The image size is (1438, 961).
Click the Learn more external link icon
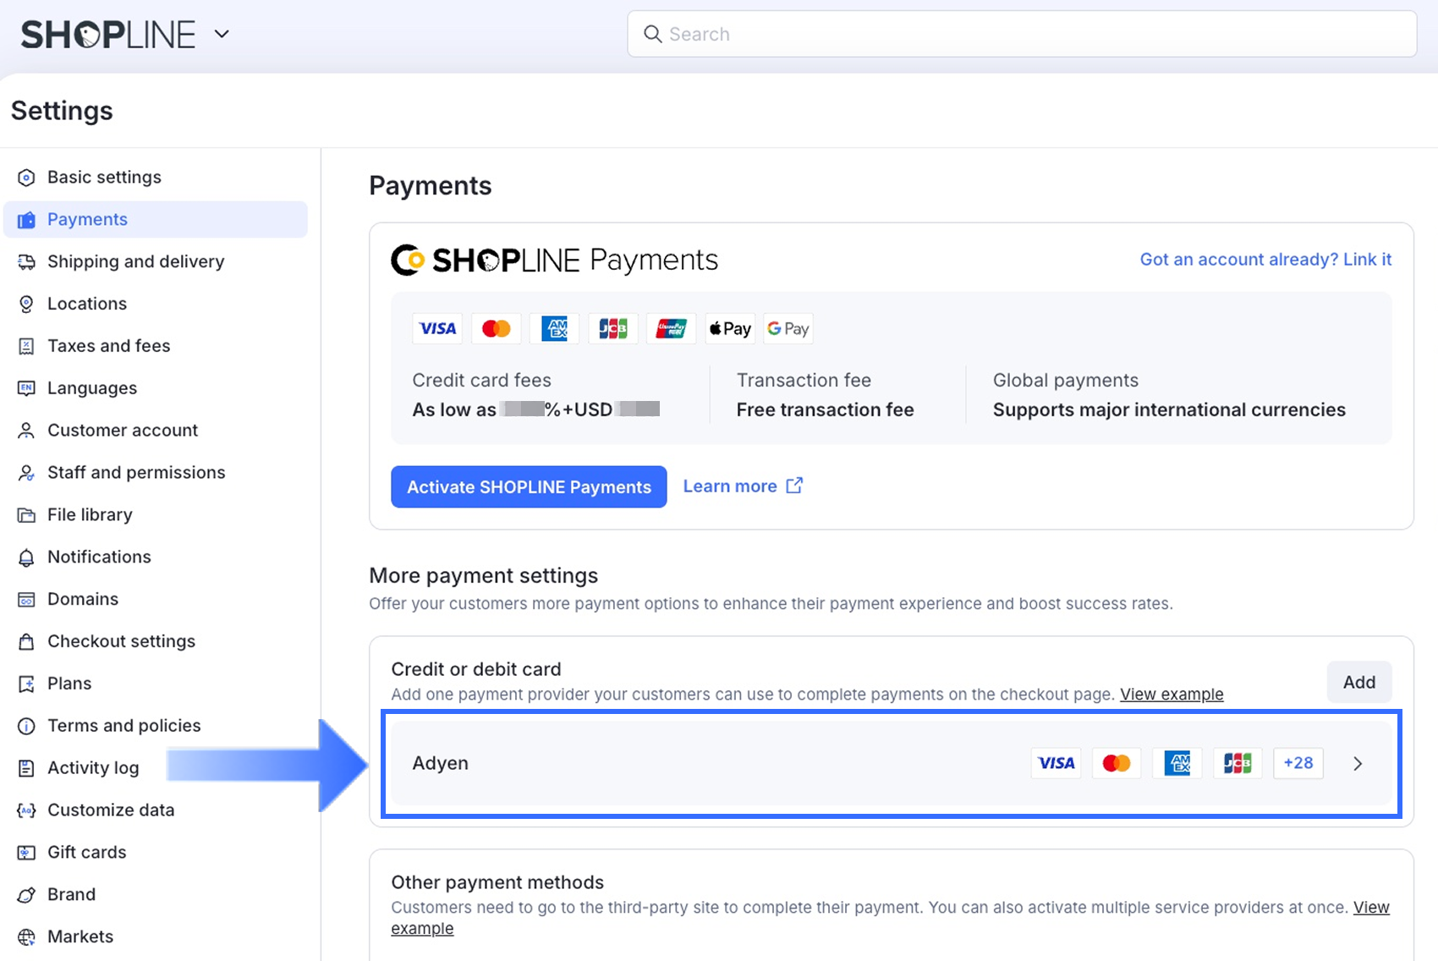point(794,486)
